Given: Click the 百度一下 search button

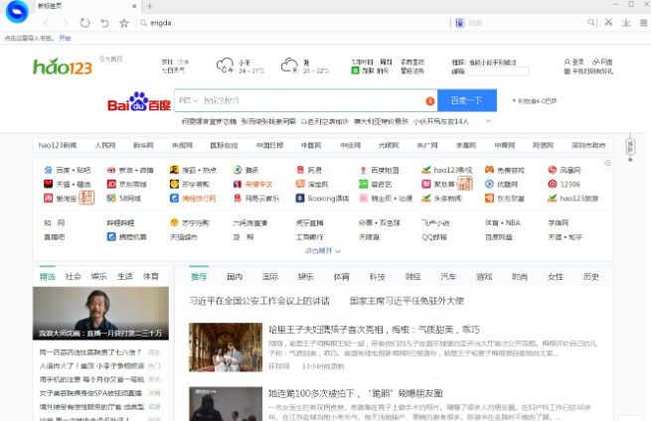Looking at the screenshot, I should [x=467, y=100].
